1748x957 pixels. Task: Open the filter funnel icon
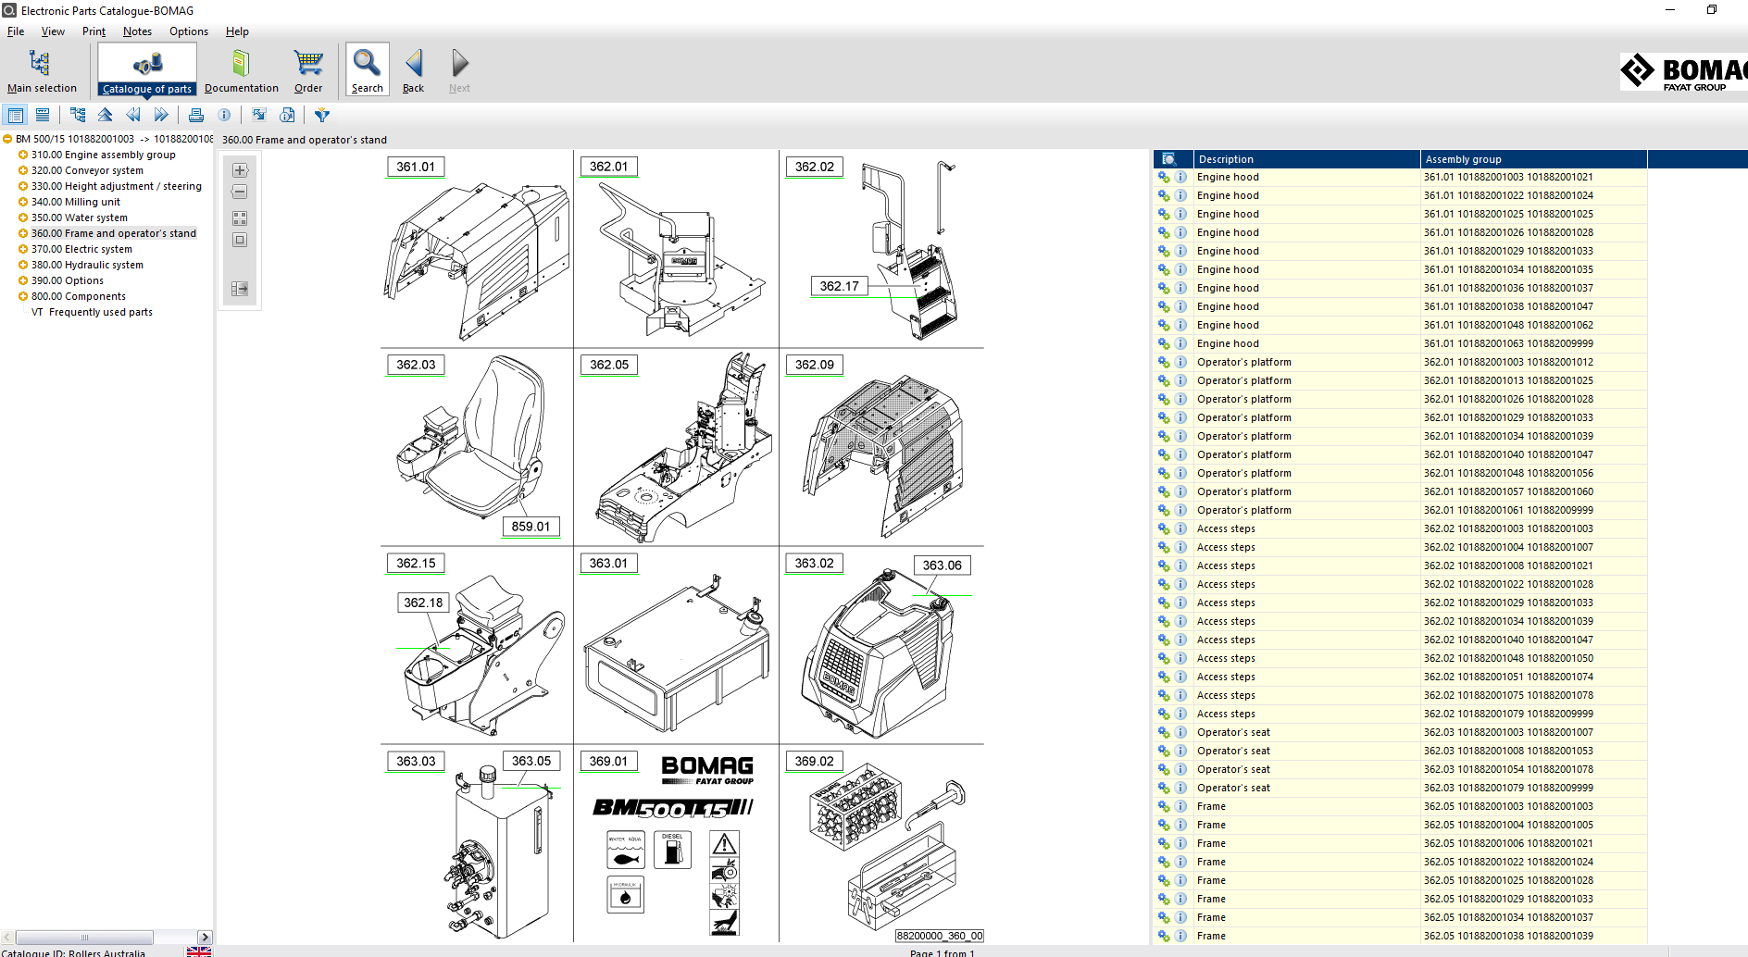[321, 114]
